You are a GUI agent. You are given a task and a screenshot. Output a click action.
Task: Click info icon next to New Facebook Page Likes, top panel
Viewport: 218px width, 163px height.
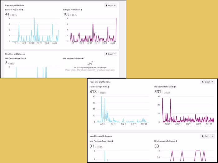click(x=26, y=58)
